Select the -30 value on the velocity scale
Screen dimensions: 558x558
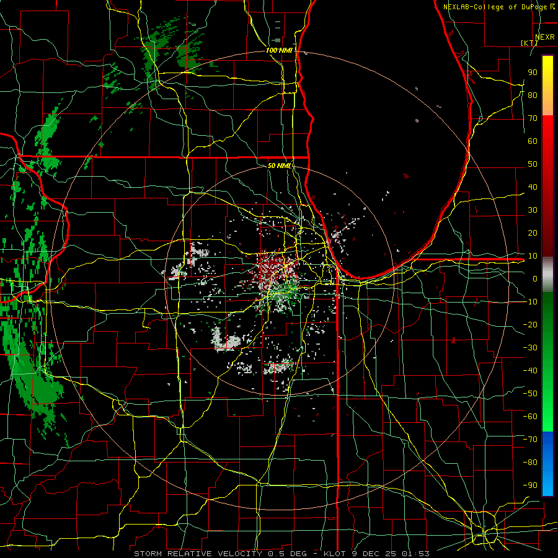tap(530, 347)
